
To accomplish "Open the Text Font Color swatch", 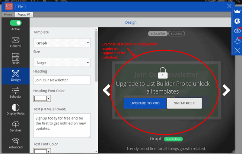I will 40,151.
